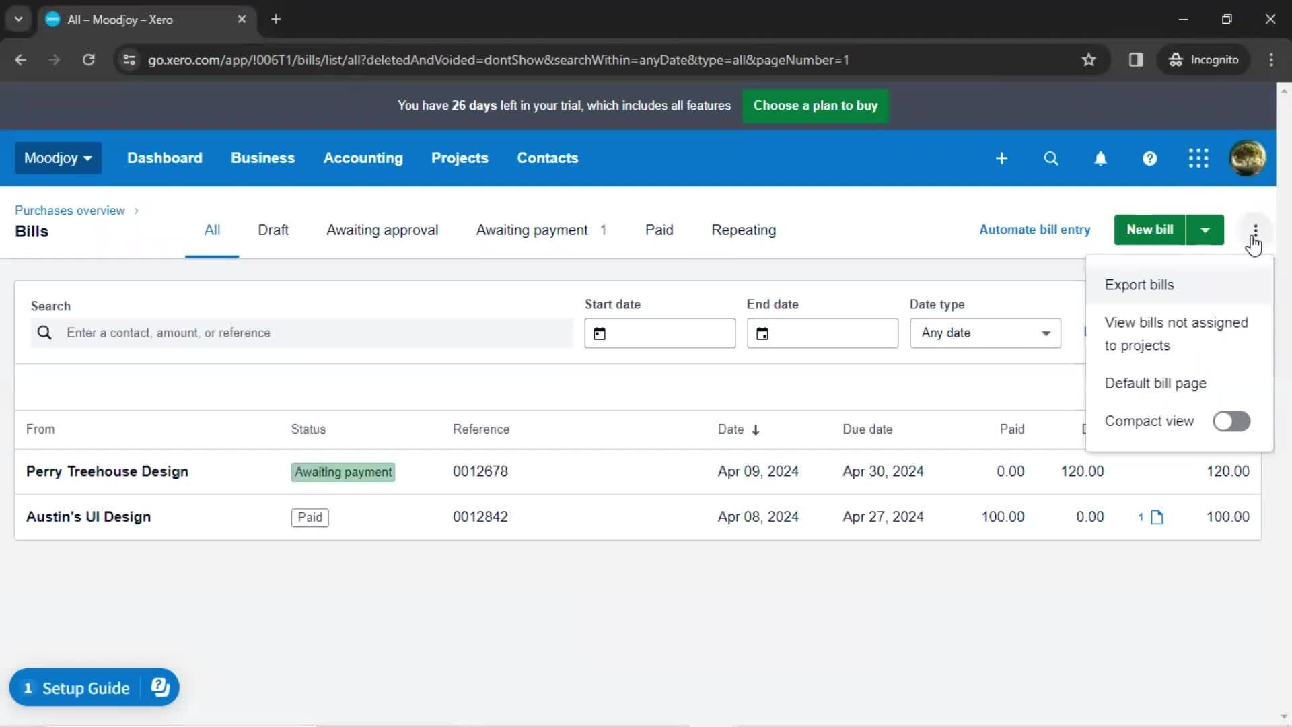Image resolution: width=1292 pixels, height=727 pixels.
Task: Click the browser address bar URL
Action: pyautogui.click(x=498, y=60)
